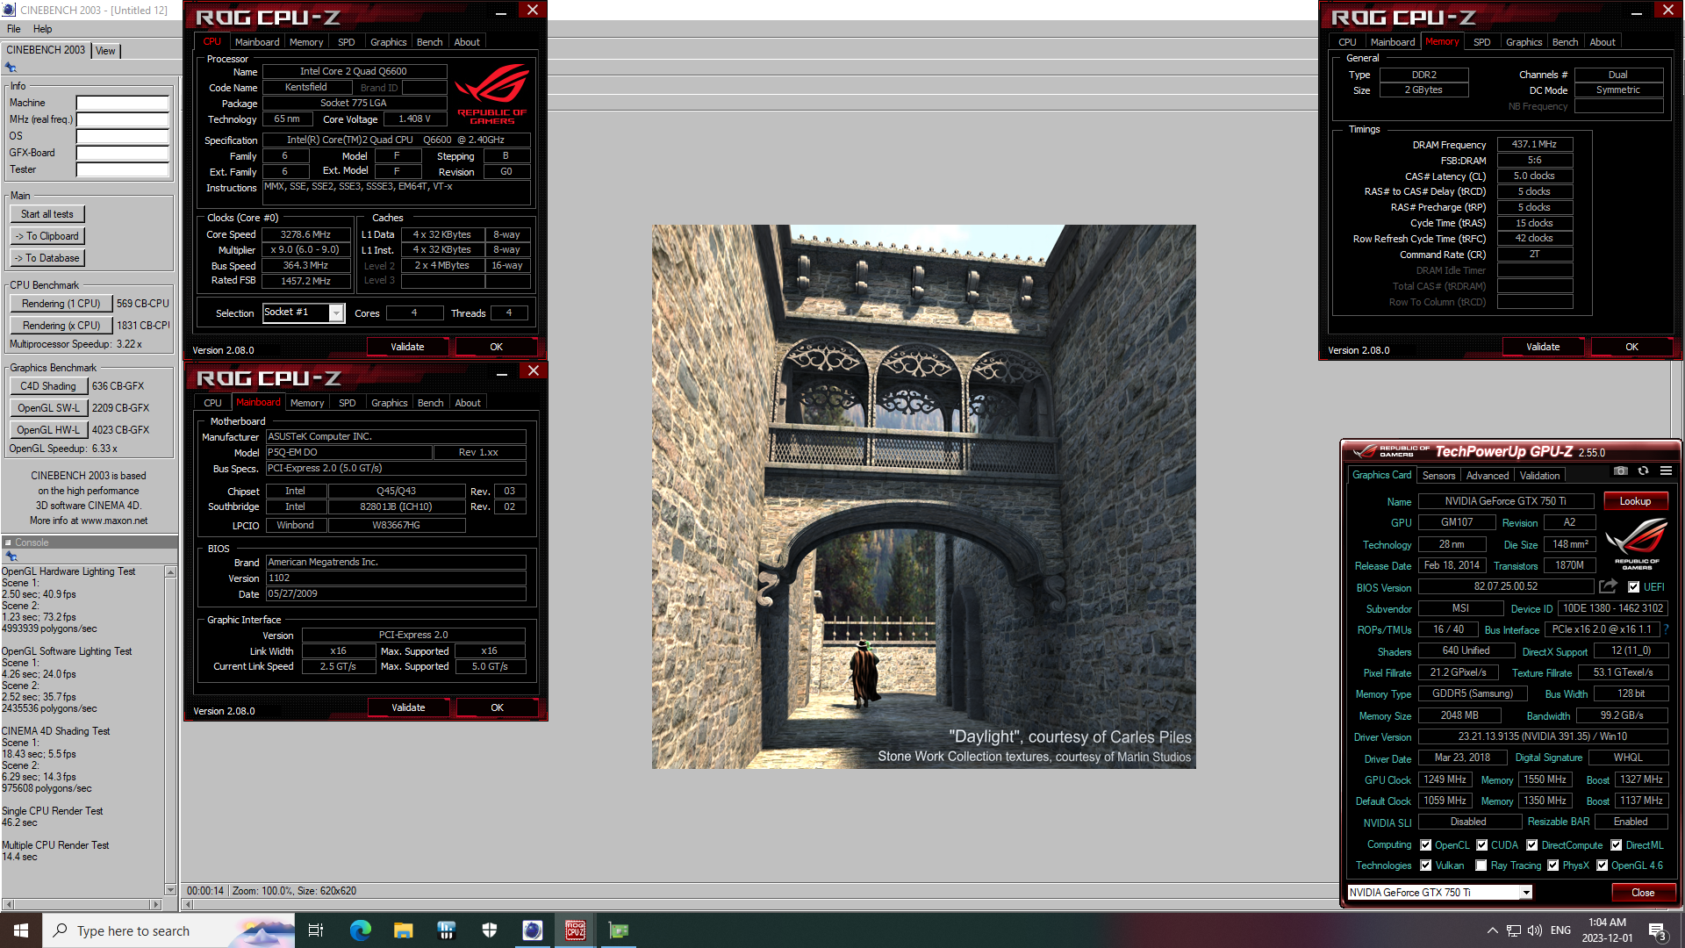Open Task View from the taskbar

[x=316, y=930]
